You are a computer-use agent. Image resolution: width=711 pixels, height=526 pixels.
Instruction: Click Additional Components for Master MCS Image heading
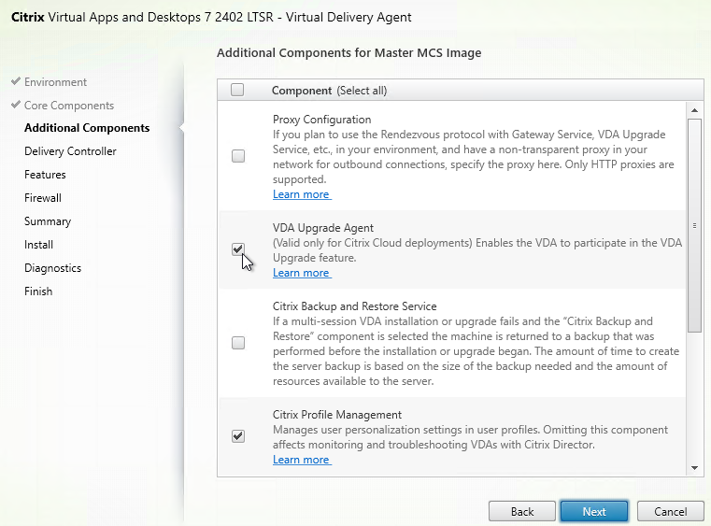coord(349,53)
